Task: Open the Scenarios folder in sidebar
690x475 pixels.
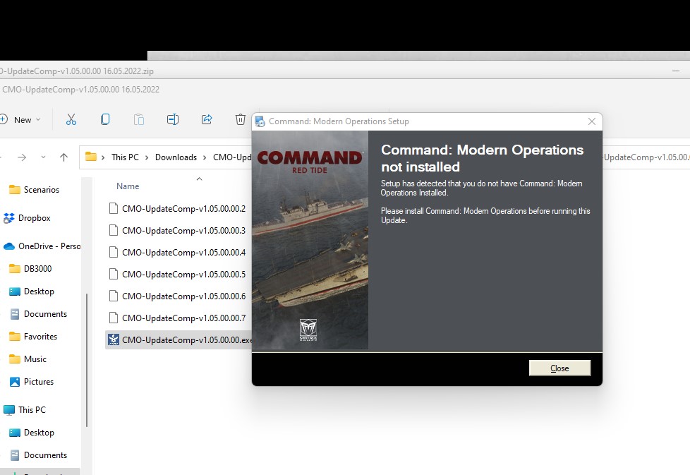Action: [x=42, y=190]
